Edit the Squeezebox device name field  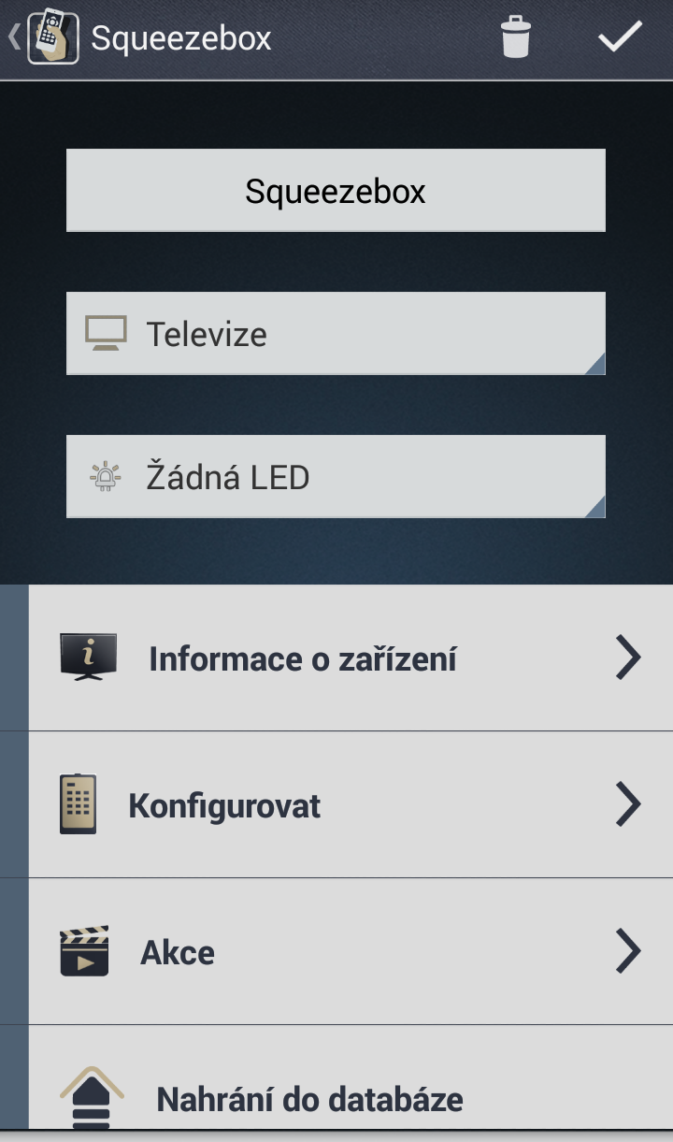point(336,191)
